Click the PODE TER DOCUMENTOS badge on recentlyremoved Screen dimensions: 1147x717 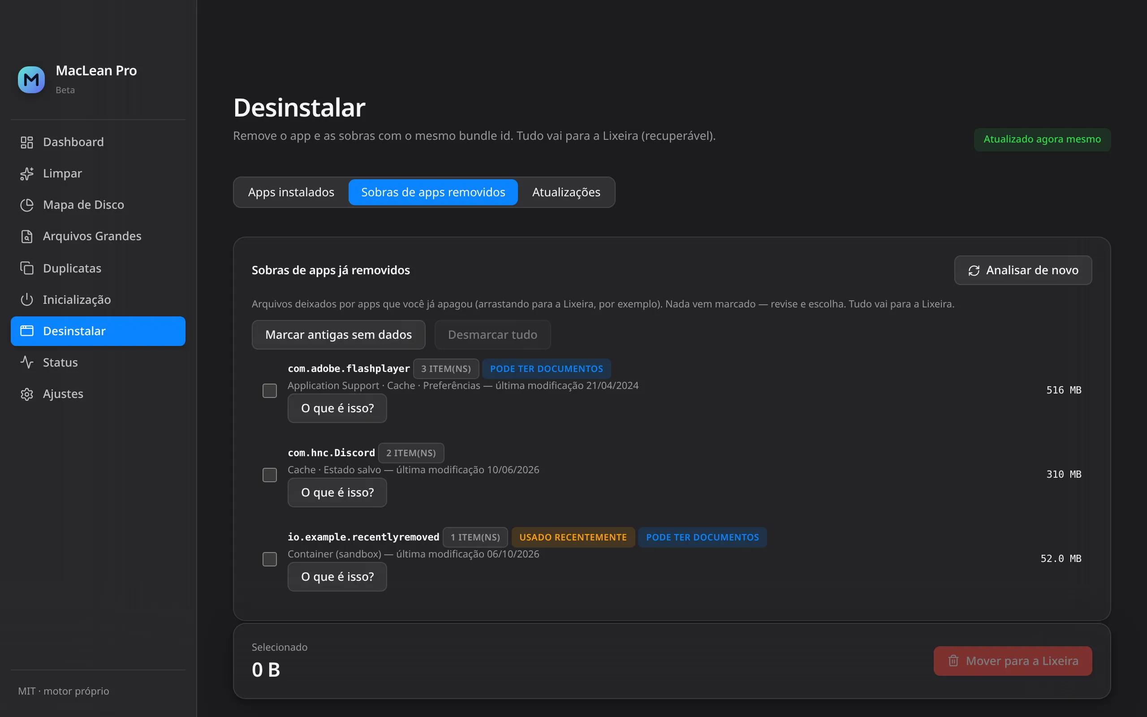(x=703, y=537)
